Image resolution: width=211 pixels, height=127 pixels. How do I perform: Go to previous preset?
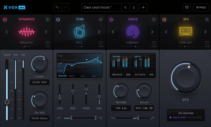(125, 7)
